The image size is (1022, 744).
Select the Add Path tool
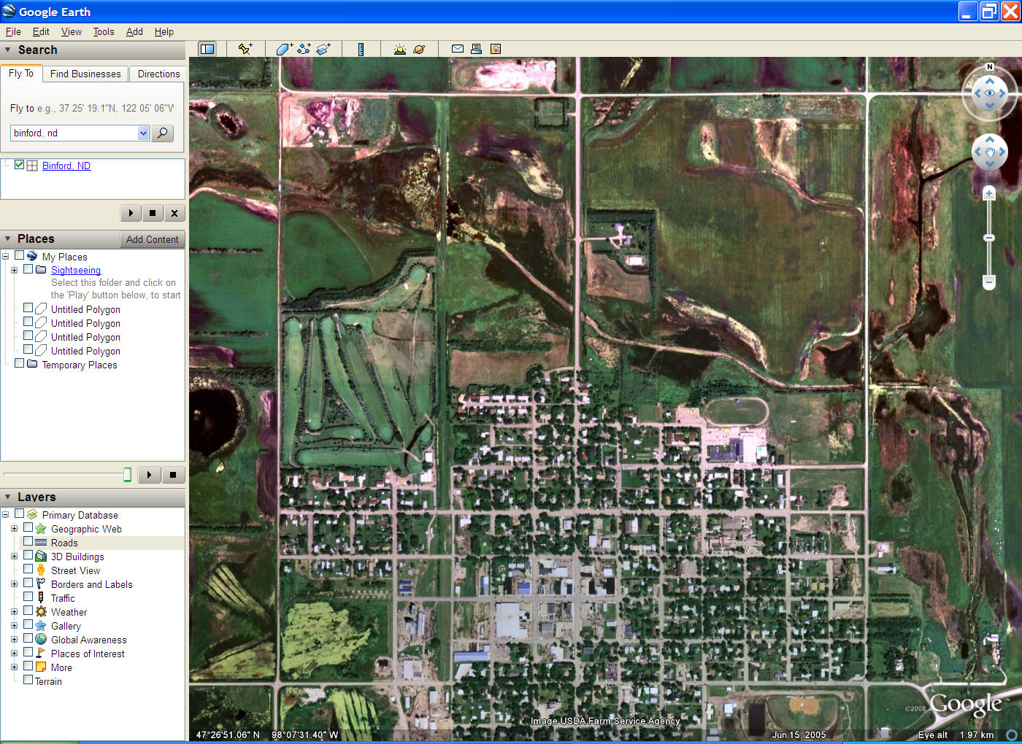pyautogui.click(x=304, y=49)
